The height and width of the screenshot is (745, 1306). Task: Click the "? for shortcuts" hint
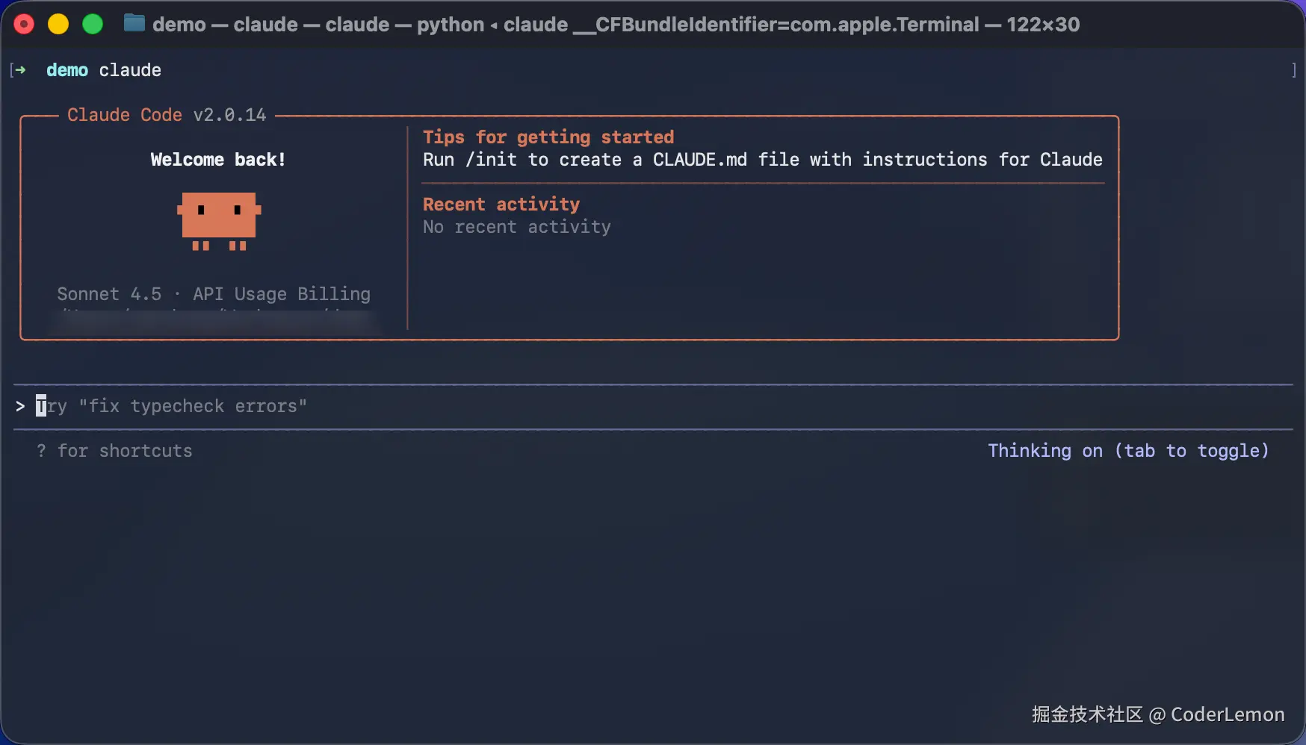(114, 451)
